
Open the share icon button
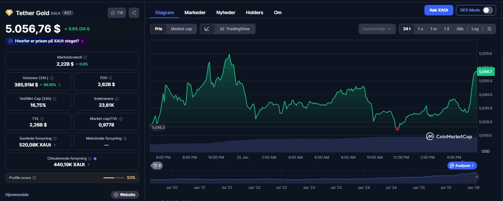point(134,13)
